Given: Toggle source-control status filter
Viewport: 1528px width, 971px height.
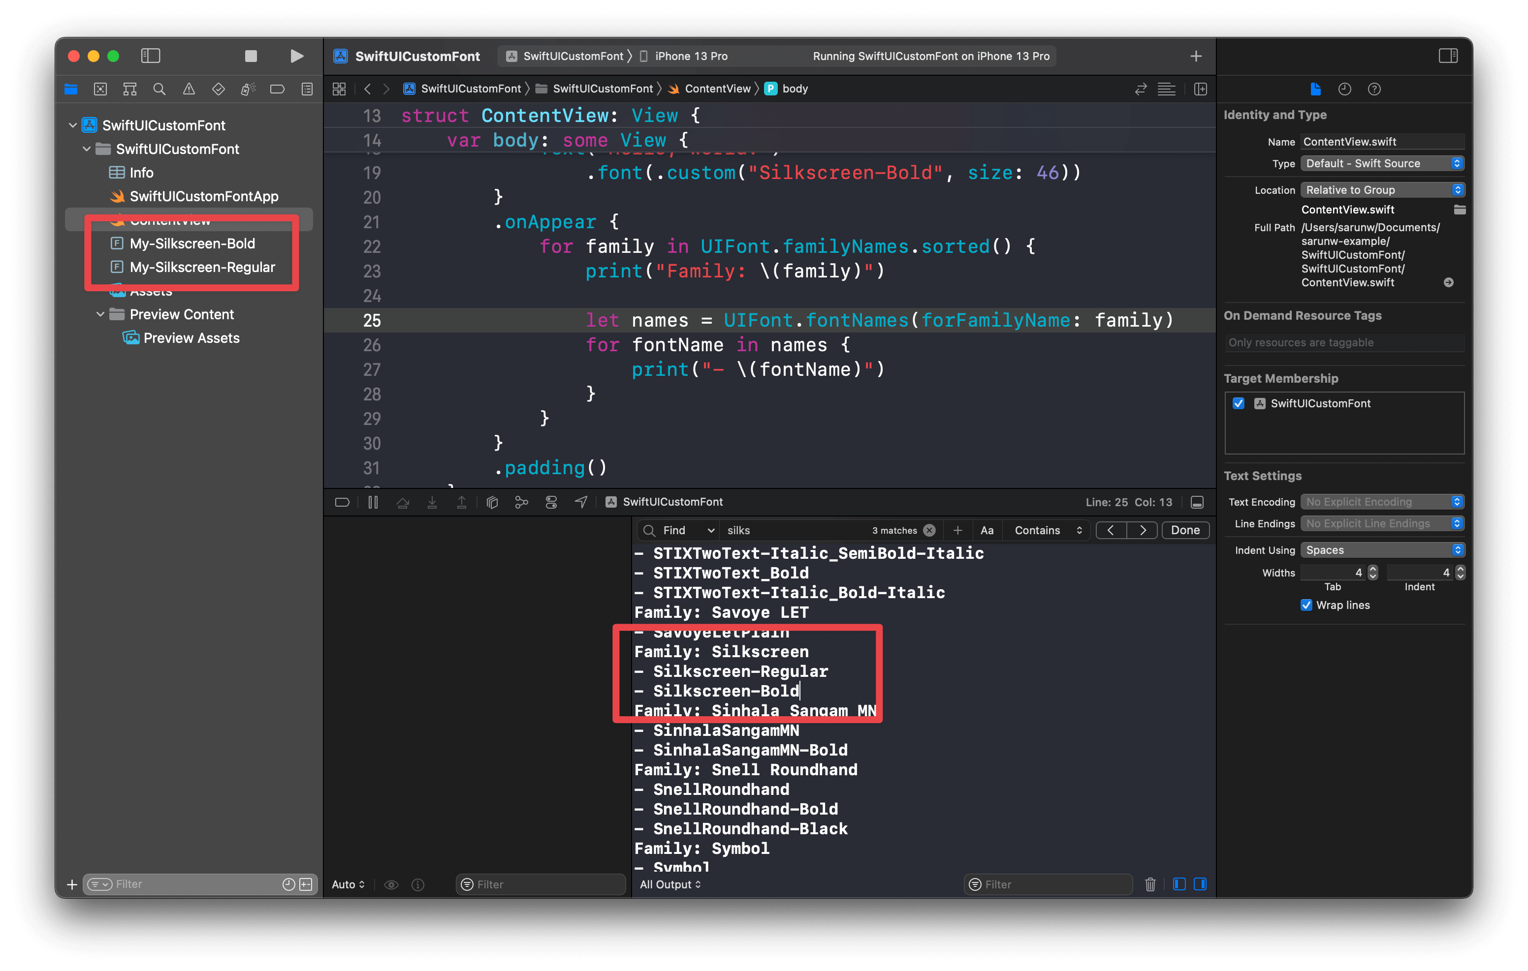Looking at the screenshot, I should click(x=306, y=884).
